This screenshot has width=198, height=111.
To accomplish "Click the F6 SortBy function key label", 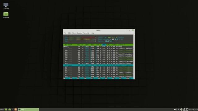I will click(102, 78).
